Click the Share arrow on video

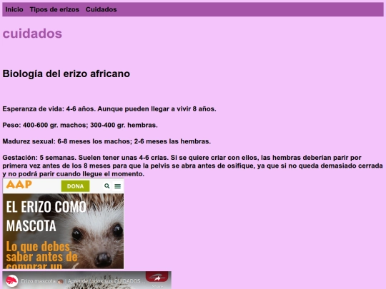(x=157, y=278)
